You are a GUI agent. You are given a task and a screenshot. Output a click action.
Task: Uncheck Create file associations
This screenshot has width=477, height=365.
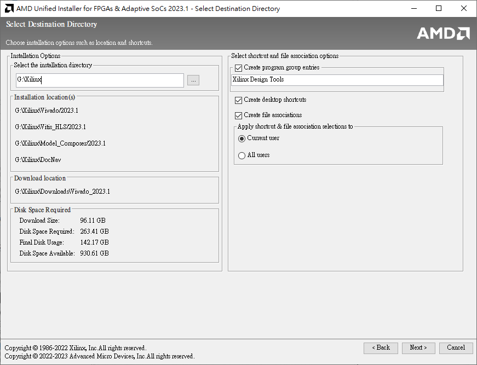[238, 115]
